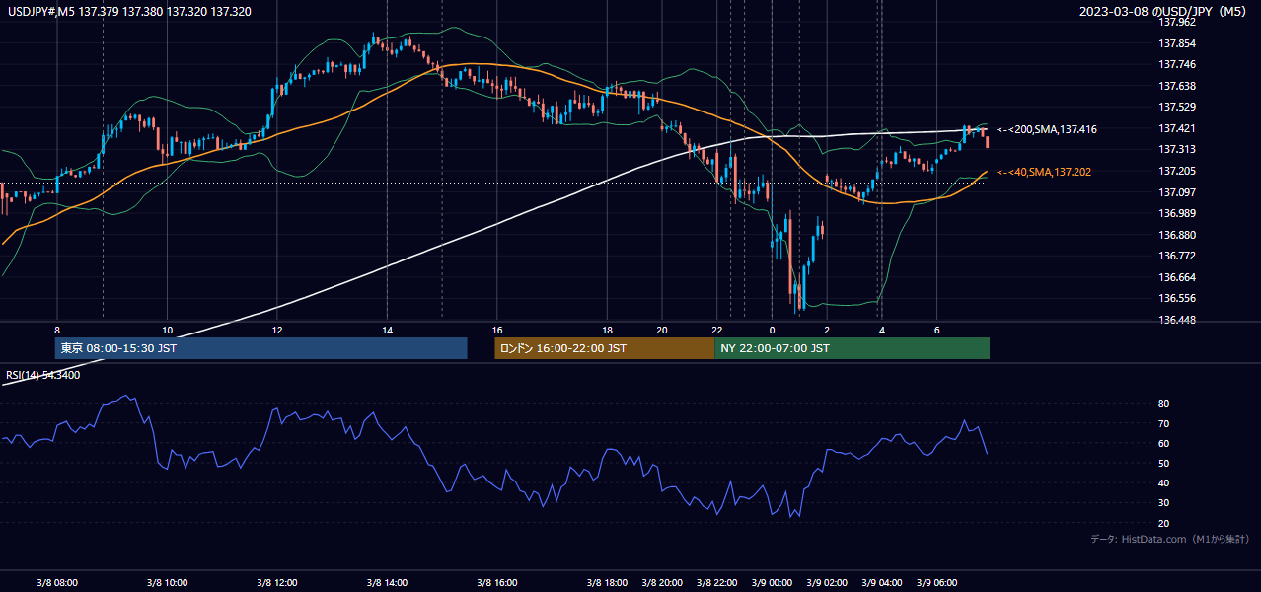Click the RSI(14) 54.3400 indicator label

43,375
